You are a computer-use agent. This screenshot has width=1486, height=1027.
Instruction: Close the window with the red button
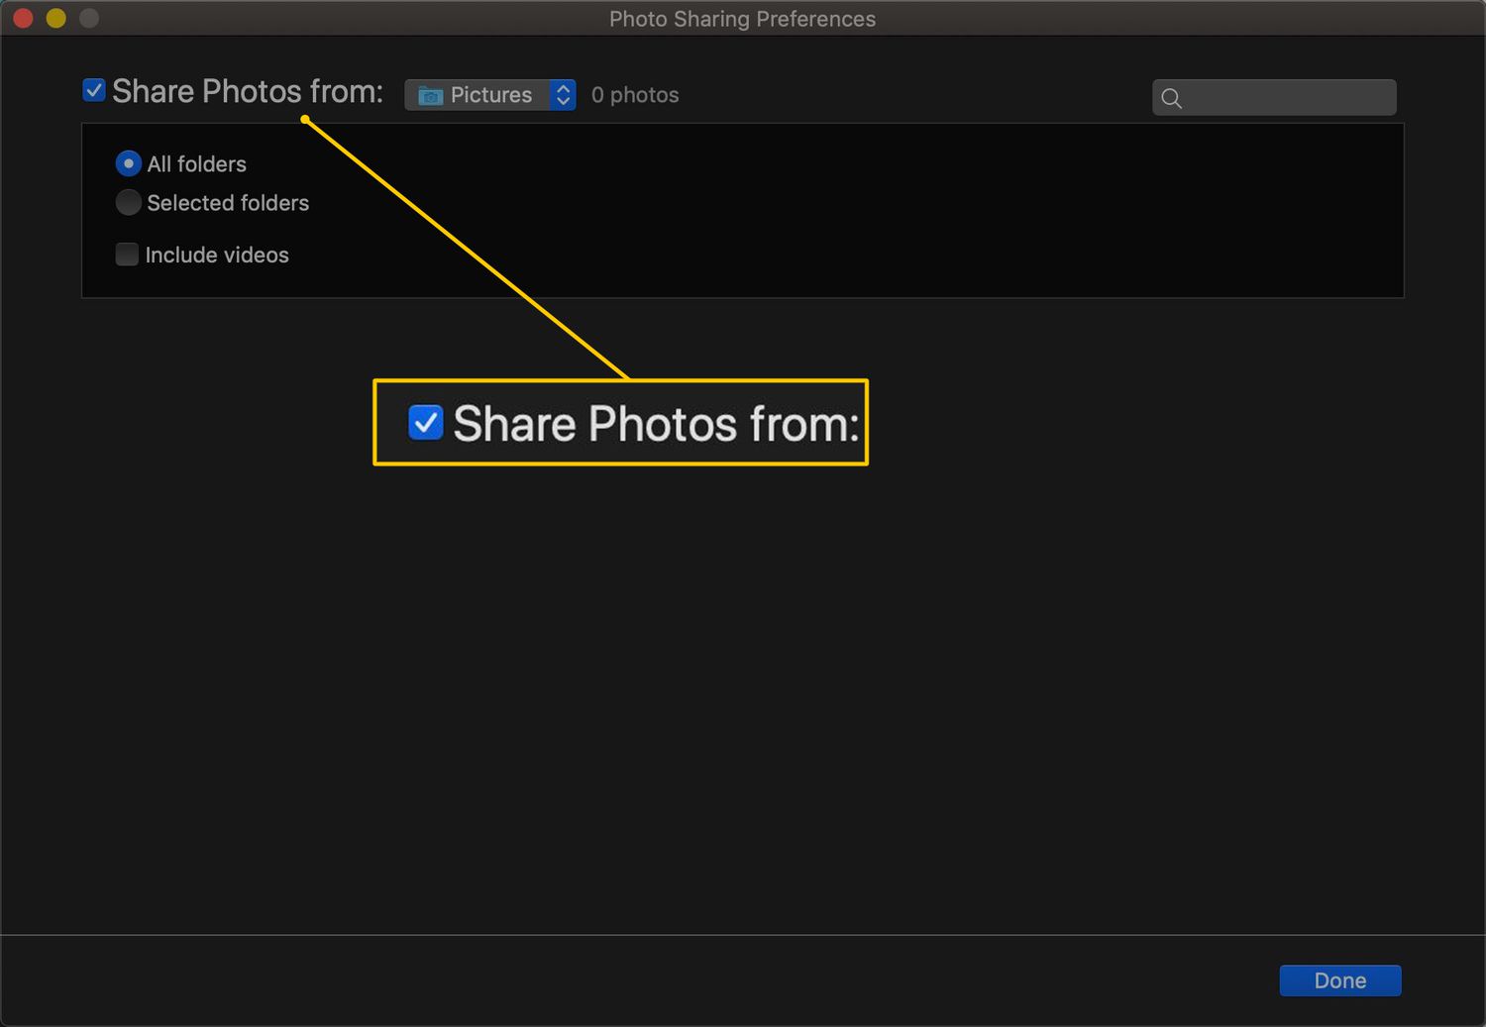point(23,18)
